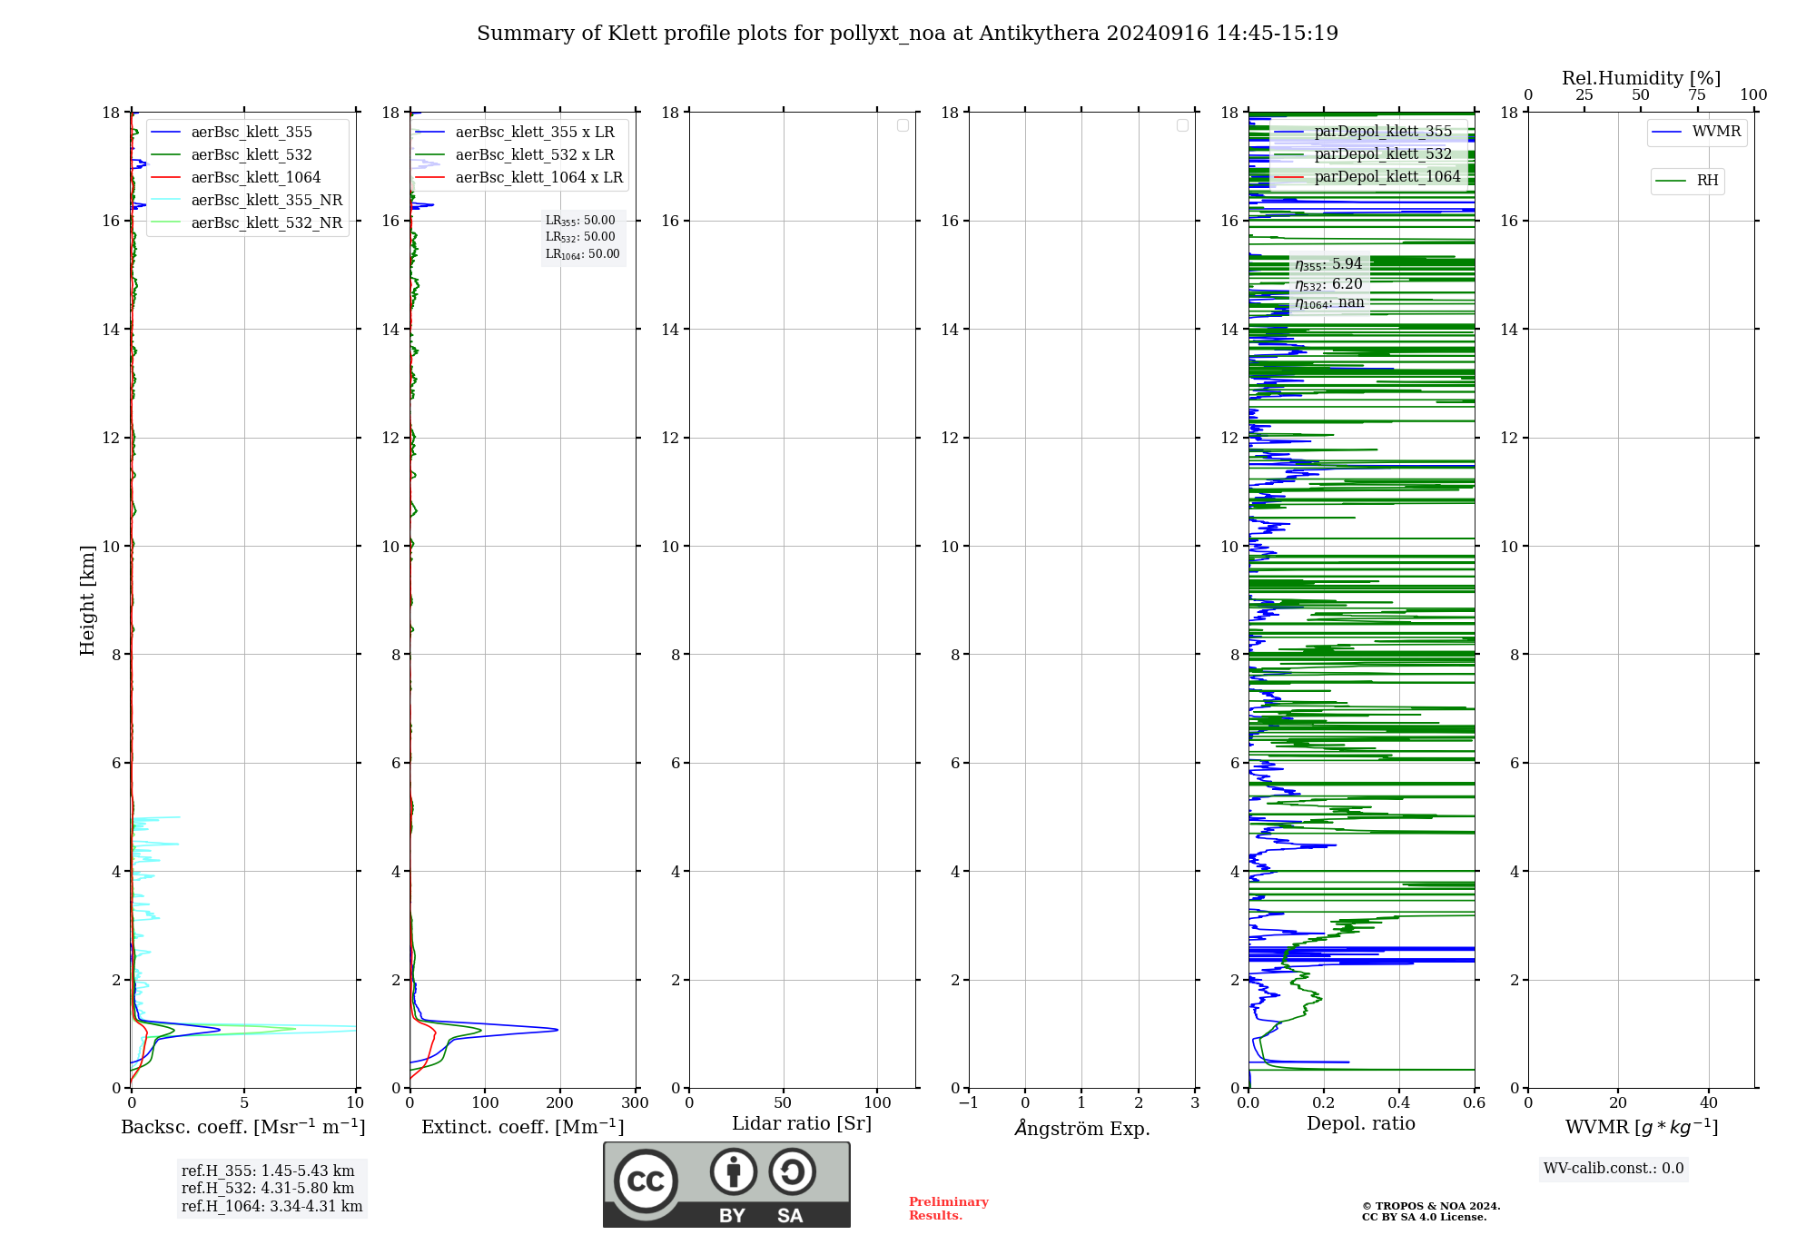This screenshot has width=1816, height=1235.
Task: Click the Rel.Humidity [%] top axis label
Action: [x=1641, y=78]
